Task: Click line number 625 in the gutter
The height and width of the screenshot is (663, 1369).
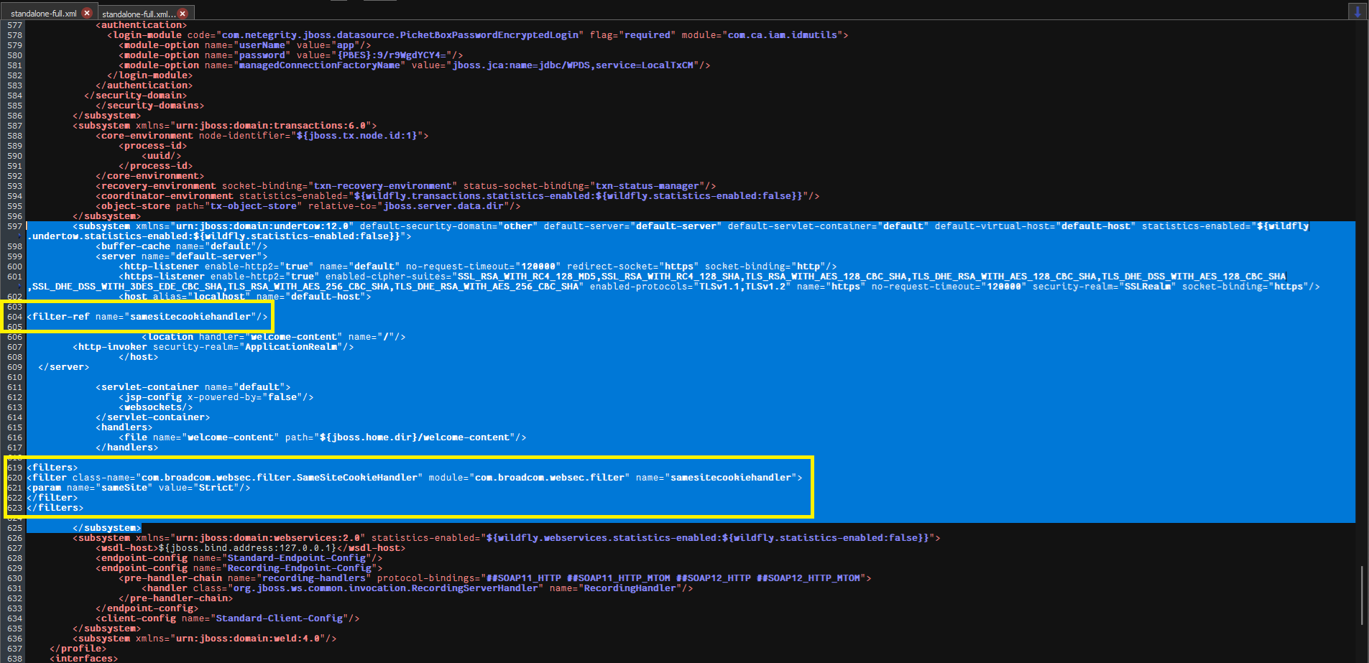Action: [14, 528]
